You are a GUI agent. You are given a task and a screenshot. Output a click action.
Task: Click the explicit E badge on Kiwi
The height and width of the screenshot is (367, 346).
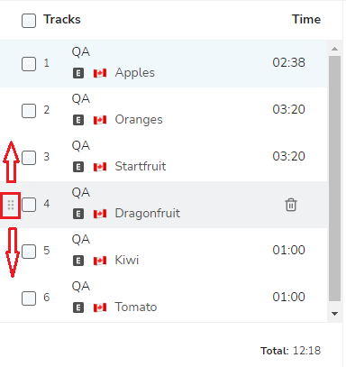78,261
